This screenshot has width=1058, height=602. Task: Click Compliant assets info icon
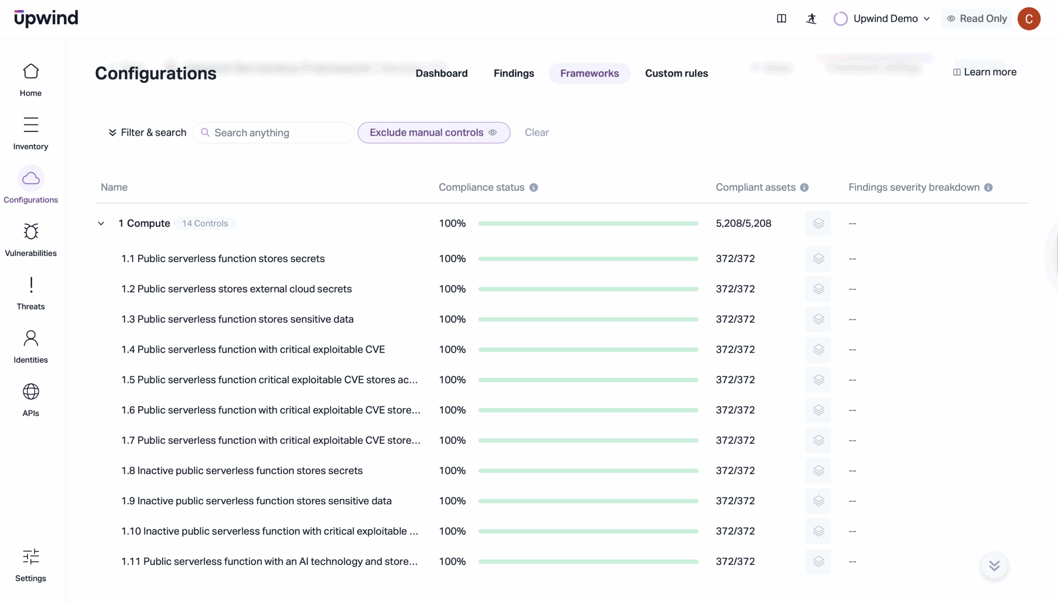pyautogui.click(x=804, y=187)
